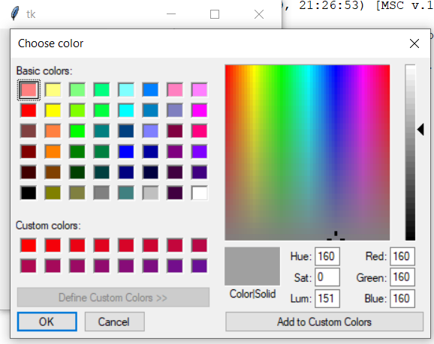Confirm with the OK button

pyautogui.click(x=47, y=322)
